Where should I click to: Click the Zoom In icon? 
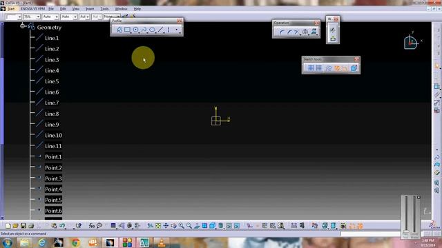[x=181, y=226]
